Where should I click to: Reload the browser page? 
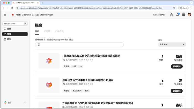click(12, 8)
